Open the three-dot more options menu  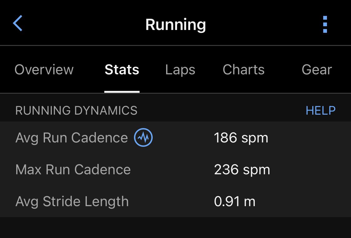coord(325,24)
